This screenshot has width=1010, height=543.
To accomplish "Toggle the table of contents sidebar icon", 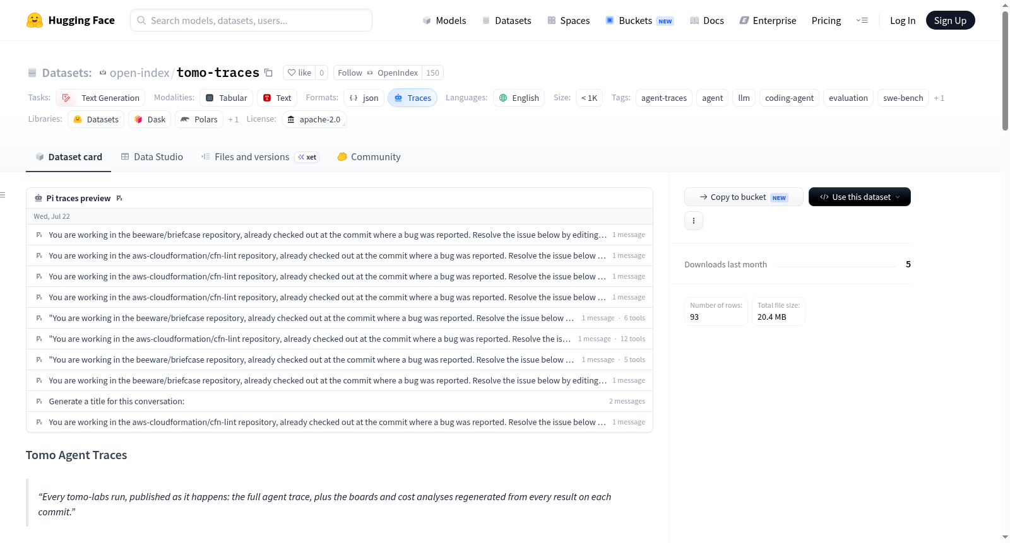I will pos(3,195).
